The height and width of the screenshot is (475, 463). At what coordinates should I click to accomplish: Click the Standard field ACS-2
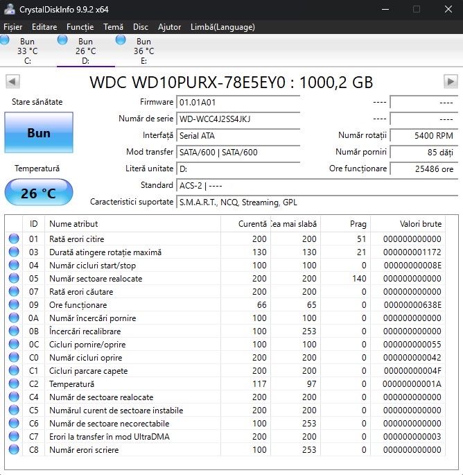pyautogui.click(x=317, y=186)
